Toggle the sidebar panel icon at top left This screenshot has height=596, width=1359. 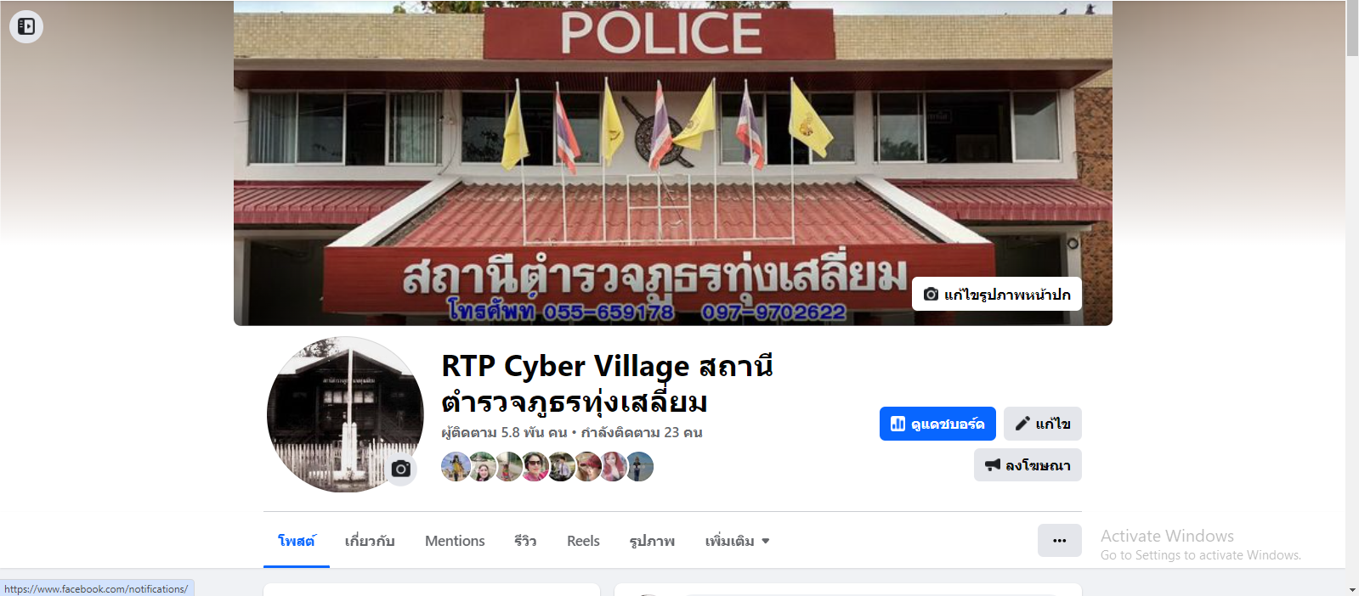26,26
